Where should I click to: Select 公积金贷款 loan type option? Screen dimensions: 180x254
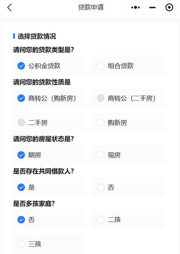[48, 66]
